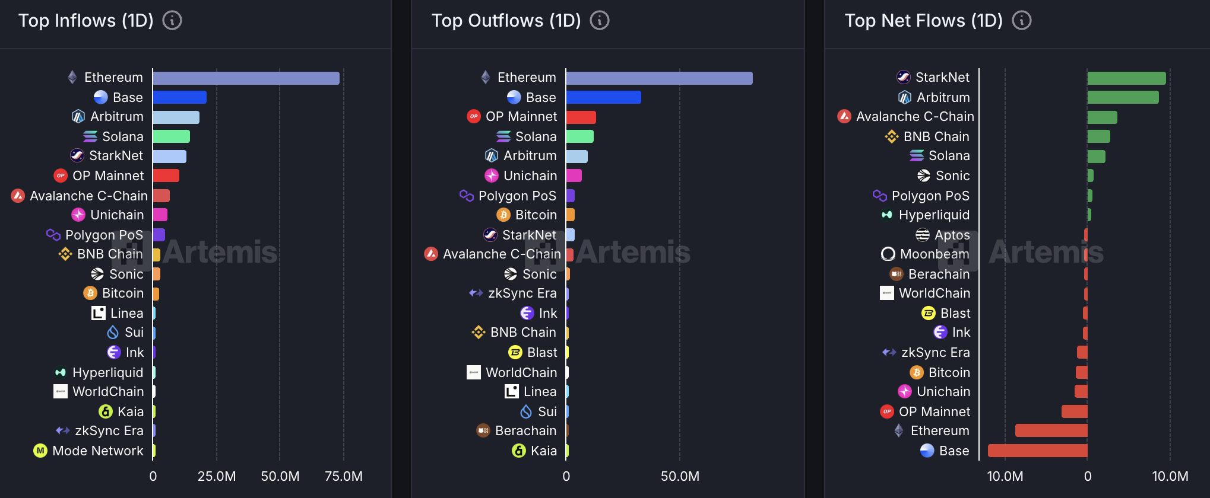
Task: Click the Solana icon in Top Inflows
Action: point(90,136)
